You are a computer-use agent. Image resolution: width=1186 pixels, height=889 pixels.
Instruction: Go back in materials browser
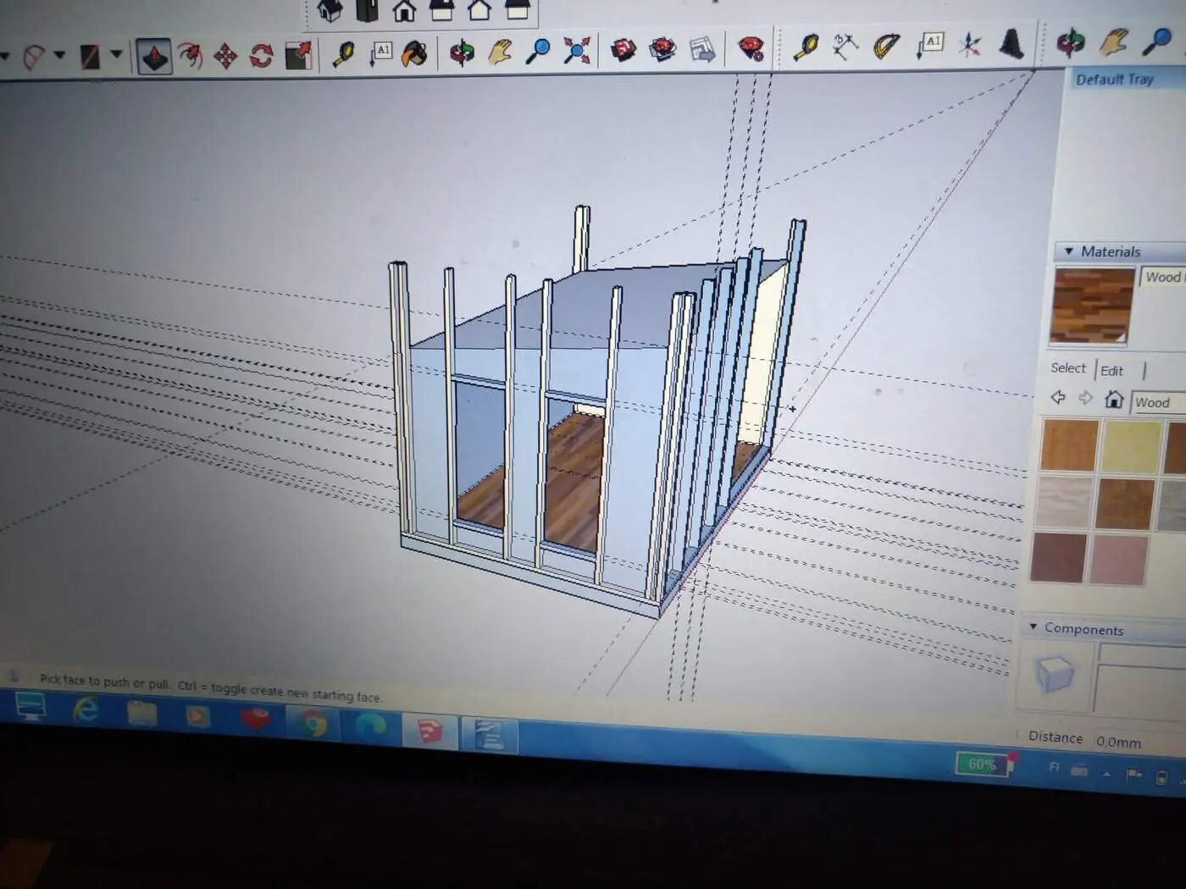[1058, 396]
